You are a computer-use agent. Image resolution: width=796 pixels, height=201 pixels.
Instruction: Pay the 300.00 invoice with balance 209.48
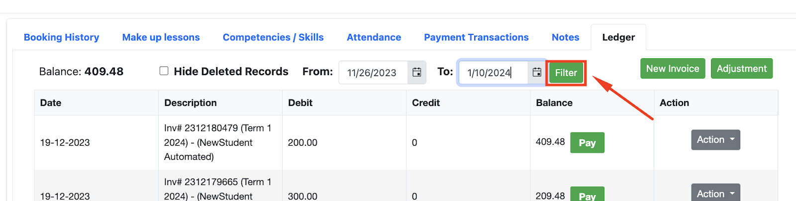(587, 196)
